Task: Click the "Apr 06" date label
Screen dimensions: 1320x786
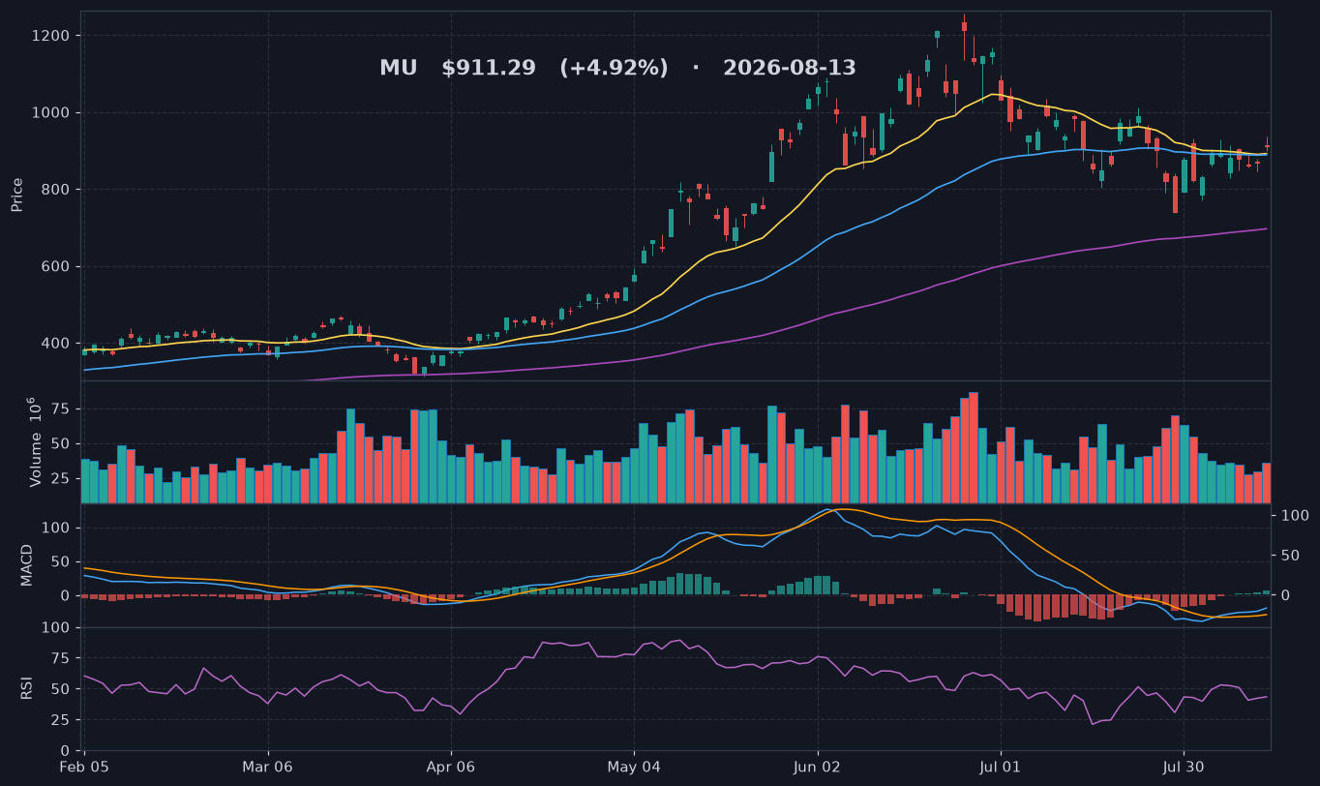Action: click(x=451, y=769)
